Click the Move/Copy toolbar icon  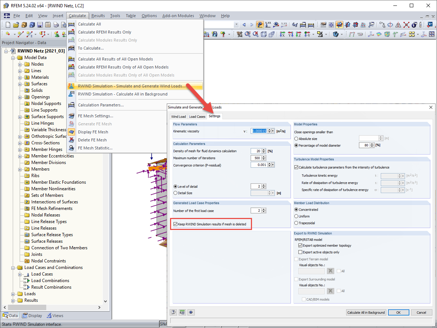pos(382,25)
